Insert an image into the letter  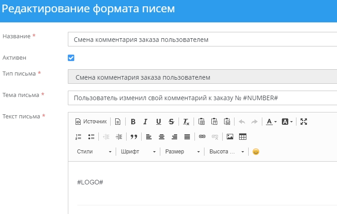[x=230, y=137]
